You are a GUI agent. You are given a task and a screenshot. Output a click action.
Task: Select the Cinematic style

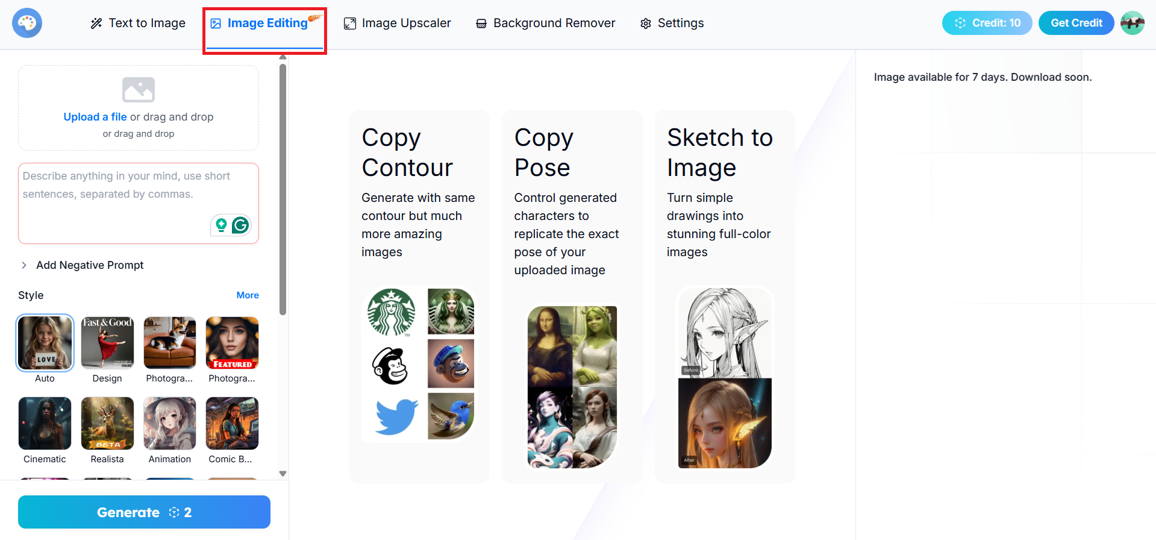(x=45, y=423)
